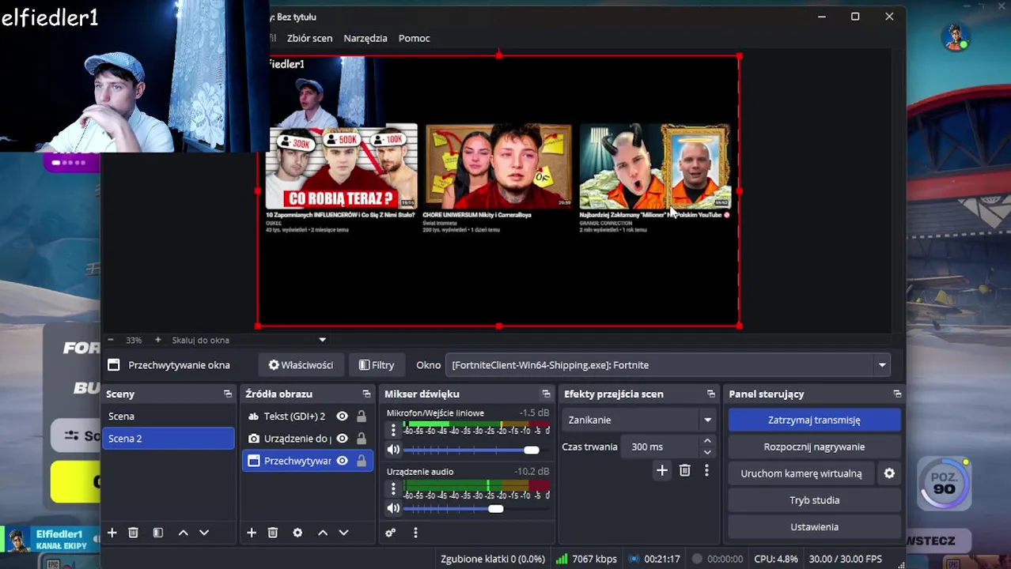Undock the Efekty przejścia scen panel

[x=710, y=394]
